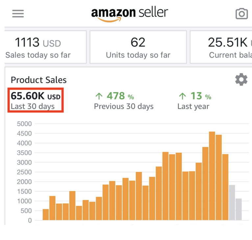Open the Sales today so far card
Screen dimensions: 252x240
click(45, 47)
